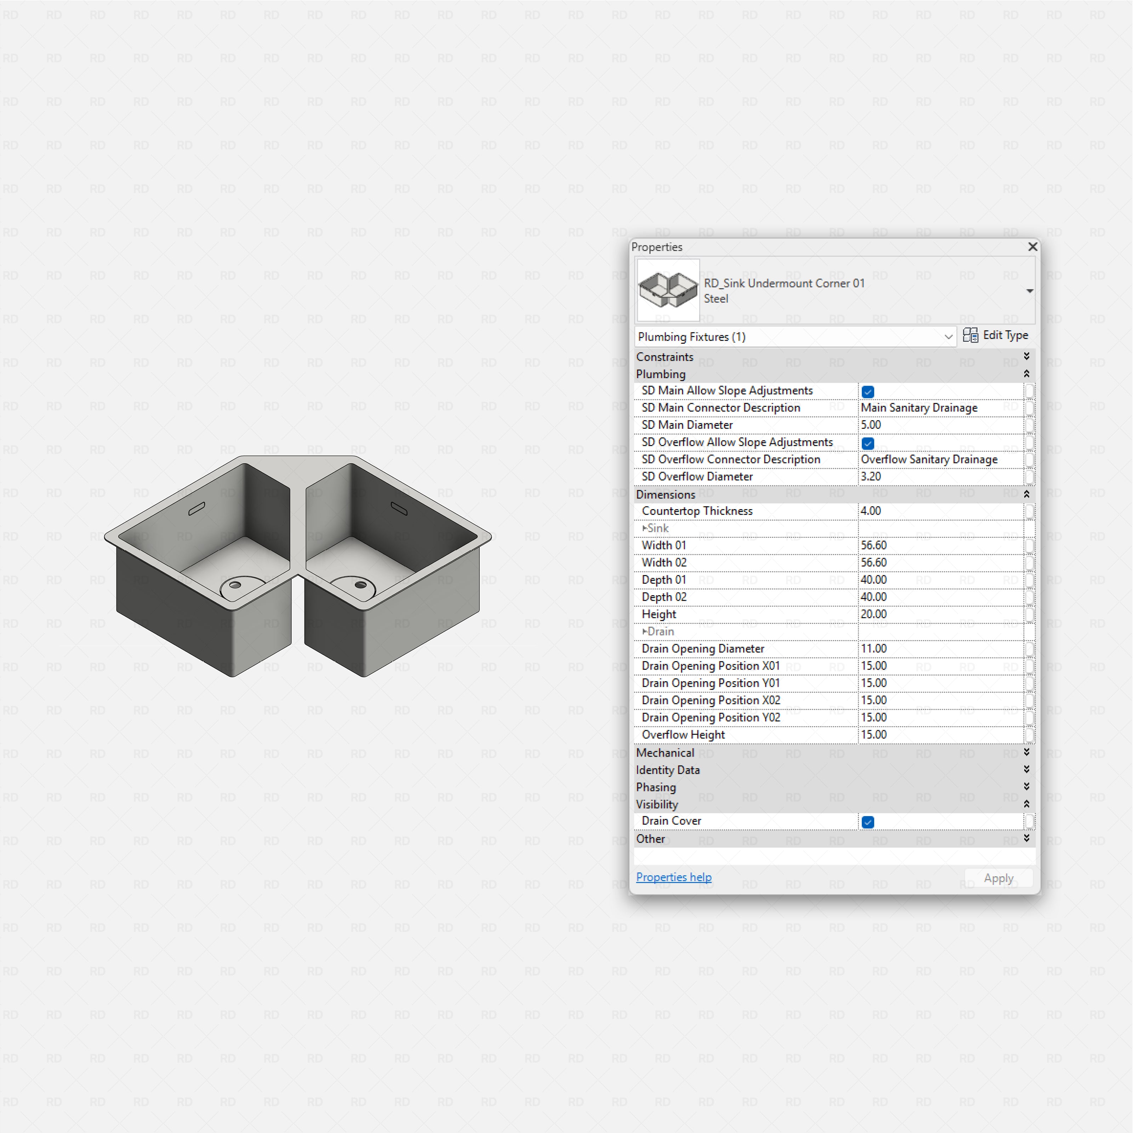
Task: Click associate parameter button beside Depth 01
Action: pyautogui.click(x=1030, y=579)
